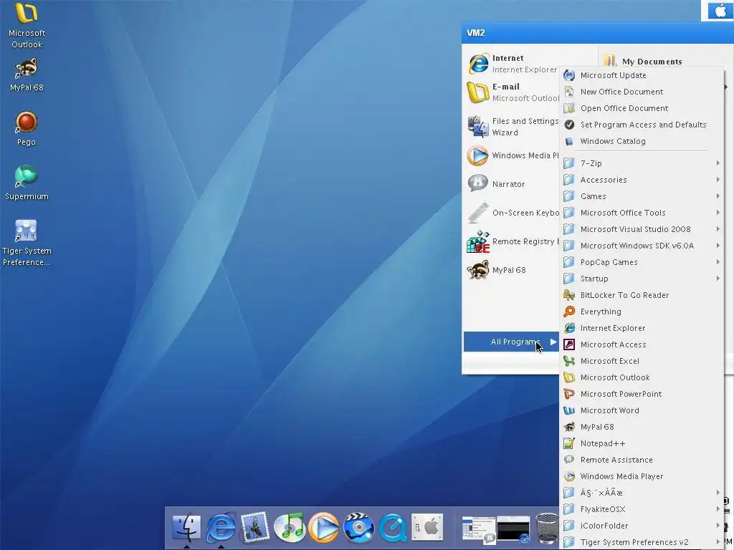
Task: Expand PopCap Games folder
Action: [642, 262]
